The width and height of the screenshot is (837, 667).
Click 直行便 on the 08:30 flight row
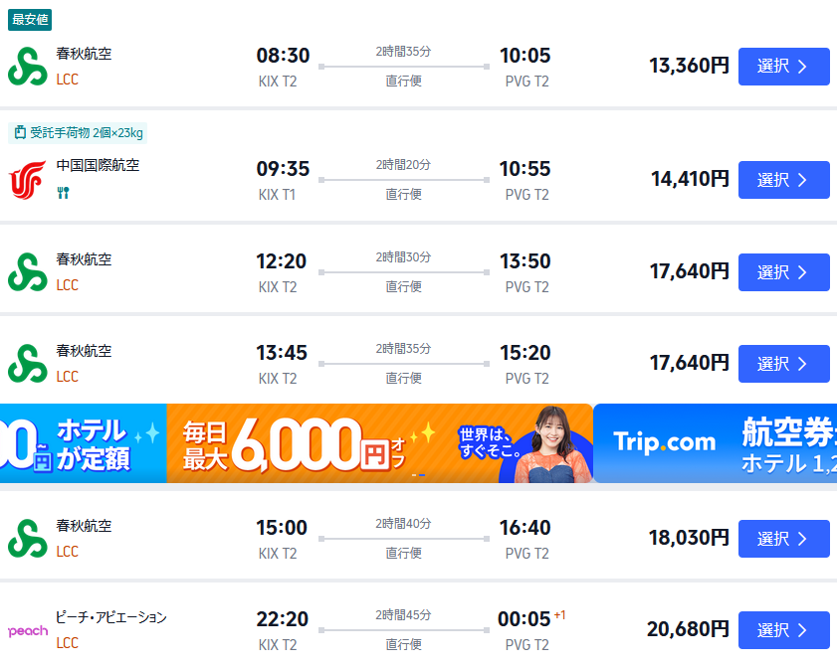click(402, 83)
